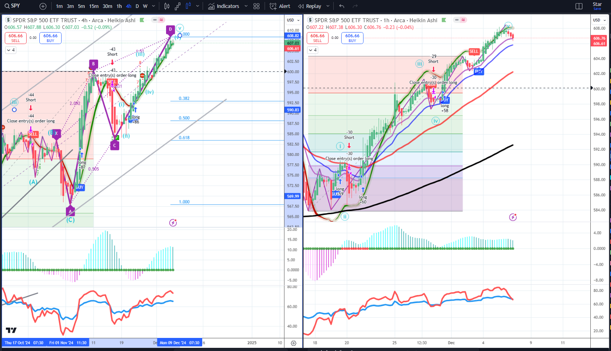The height and width of the screenshot is (351, 611).
Task: Choose the 1h interval
Action: tap(119, 6)
